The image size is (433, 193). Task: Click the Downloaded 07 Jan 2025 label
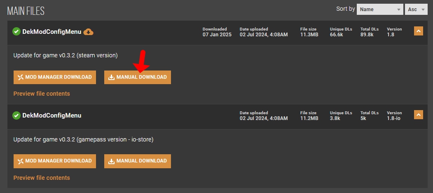tap(217, 32)
